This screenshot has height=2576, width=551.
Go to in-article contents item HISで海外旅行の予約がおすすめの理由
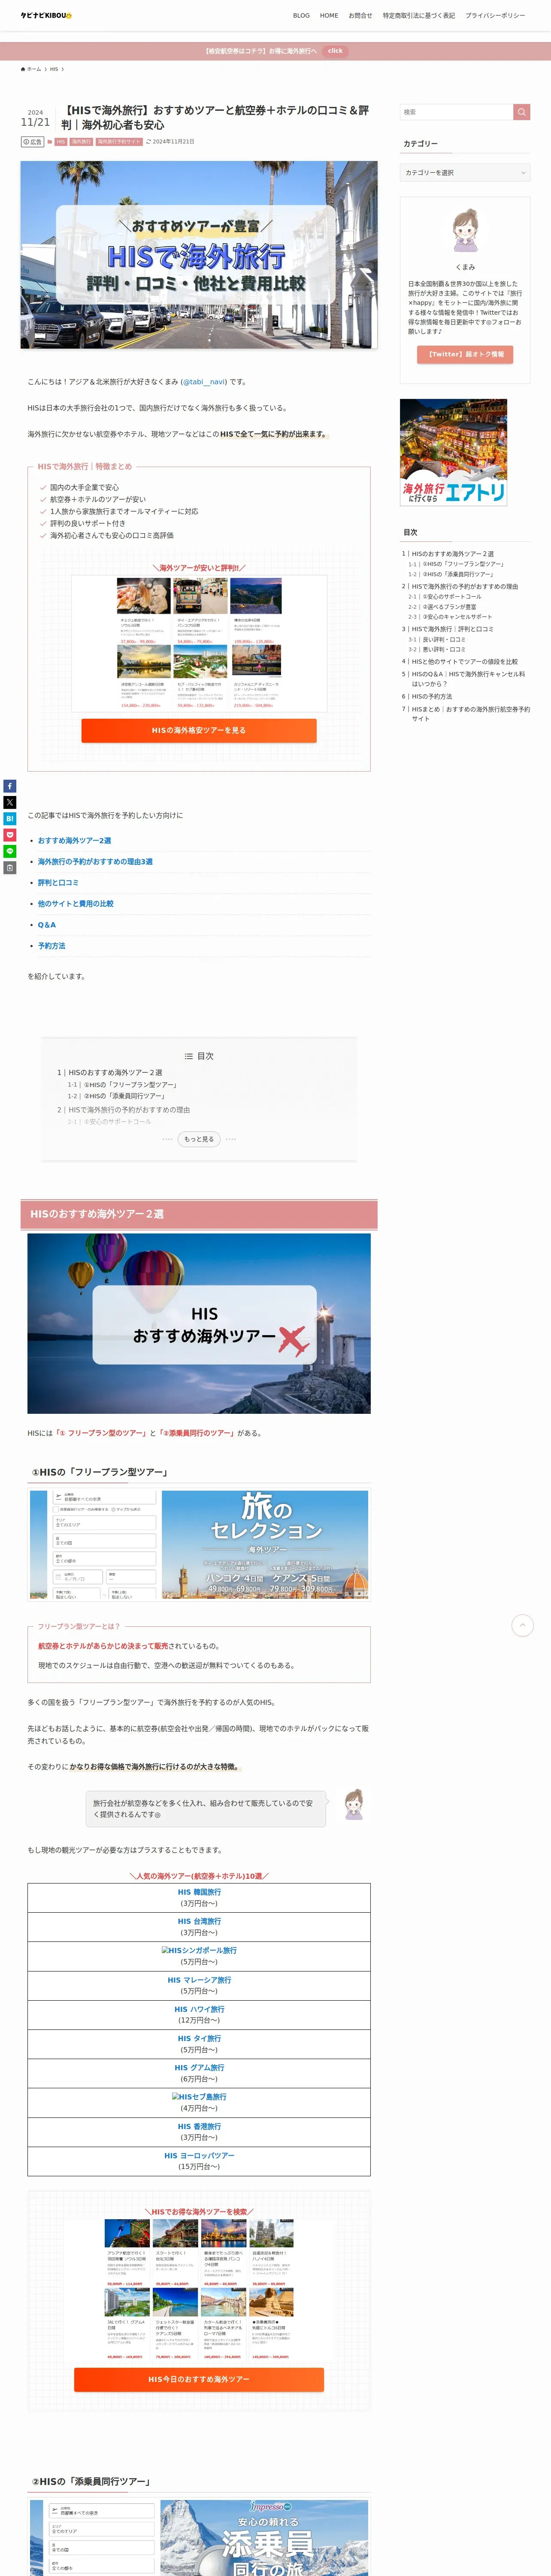129,1110
